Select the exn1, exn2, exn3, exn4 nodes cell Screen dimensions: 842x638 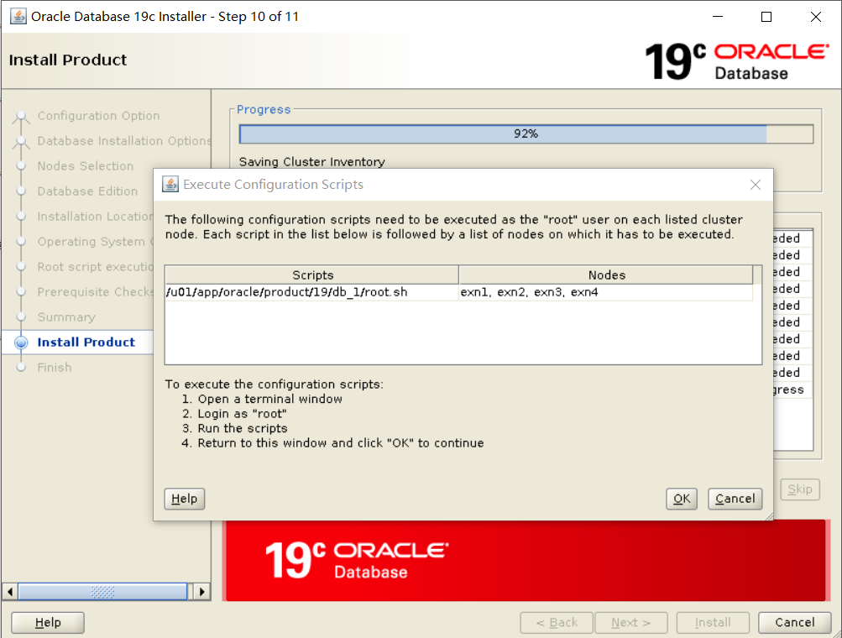pos(606,292)
